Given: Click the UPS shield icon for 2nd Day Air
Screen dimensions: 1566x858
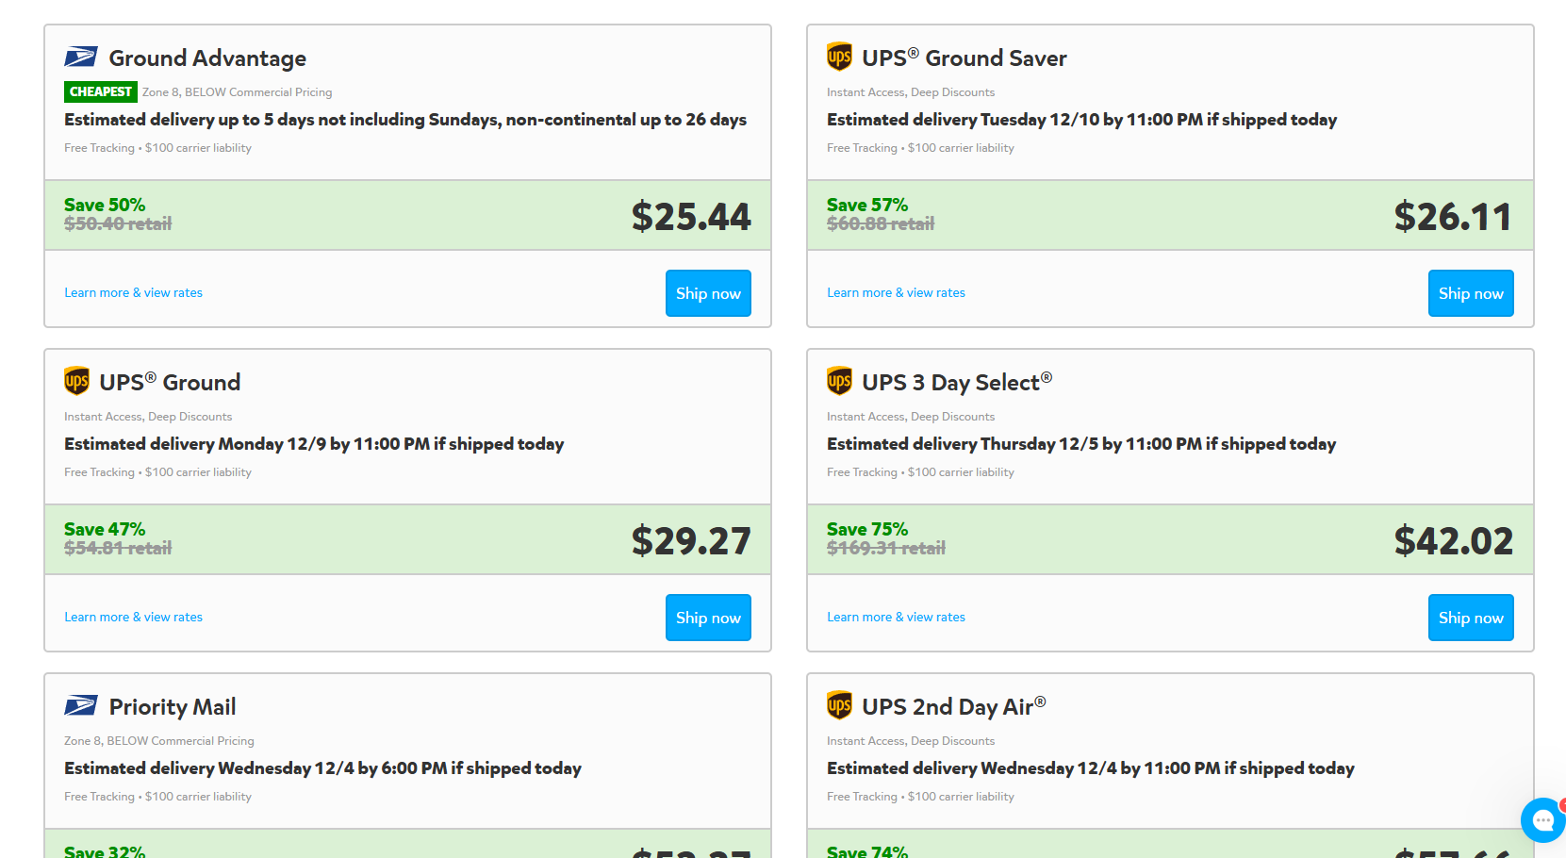Looking at the screenshot, I should [839, 705].
